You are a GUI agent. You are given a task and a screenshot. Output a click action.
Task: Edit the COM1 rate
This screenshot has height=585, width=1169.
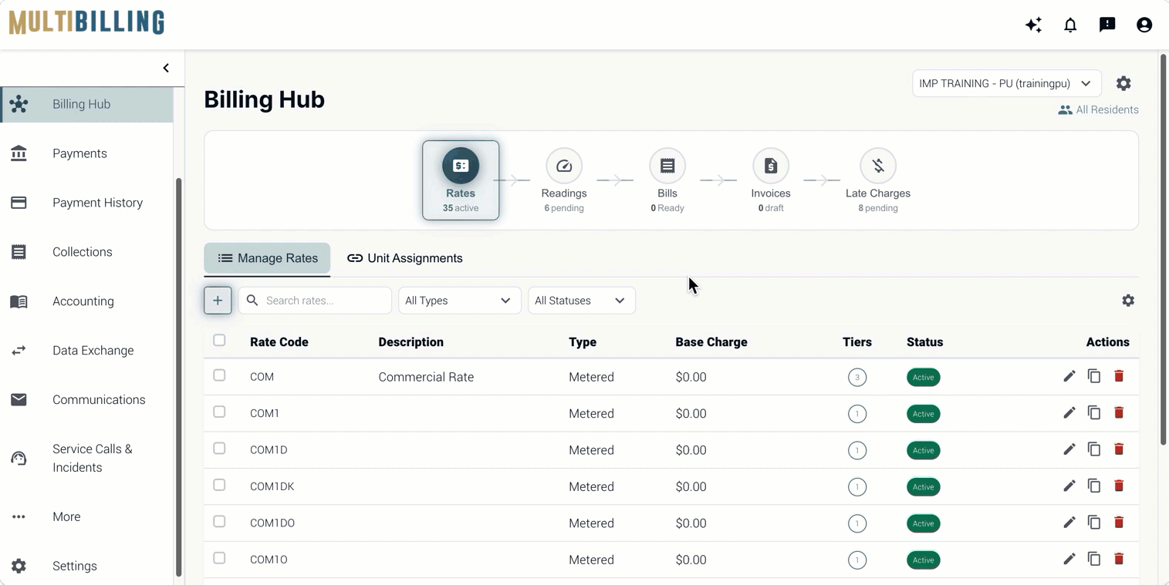coord(1069,412)
